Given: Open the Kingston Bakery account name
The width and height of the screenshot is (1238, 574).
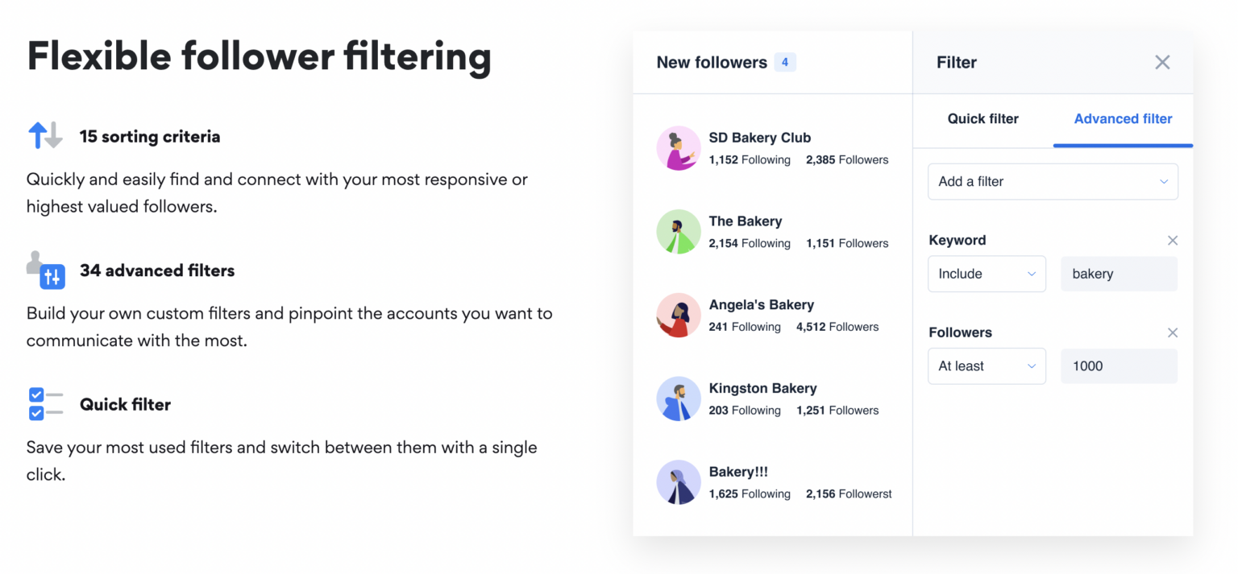Looking at the screenshot, I should click(762, 388).
